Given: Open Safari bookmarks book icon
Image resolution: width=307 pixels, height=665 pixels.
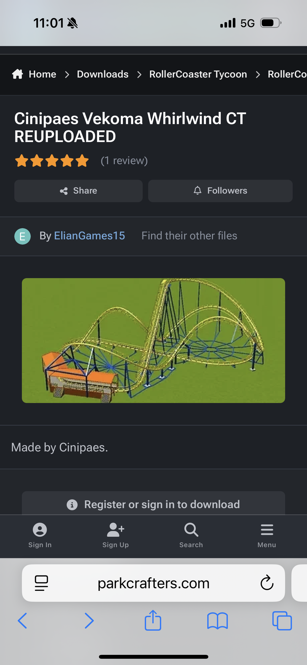Looking at the screenshot, I should click(218, 621).
